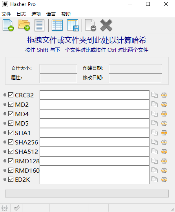The height and width of the screenshot is (212, 175).
Task: Copy the CRC32 hash value
Action: [155, 95]
